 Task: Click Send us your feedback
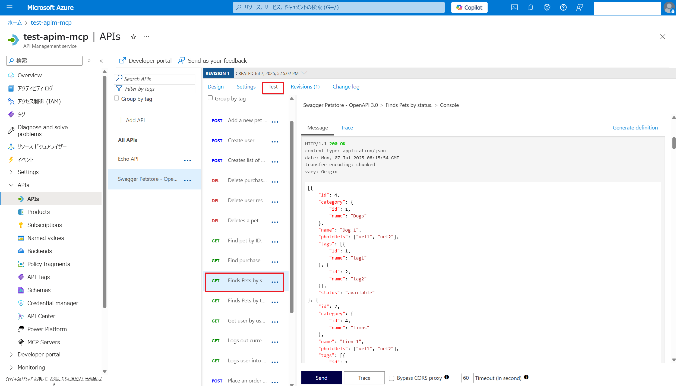tap(212, 61)
